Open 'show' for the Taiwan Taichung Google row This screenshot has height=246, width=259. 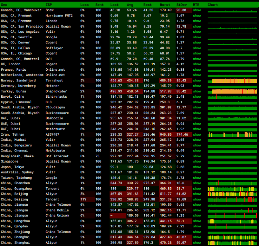tap(197, 178)
